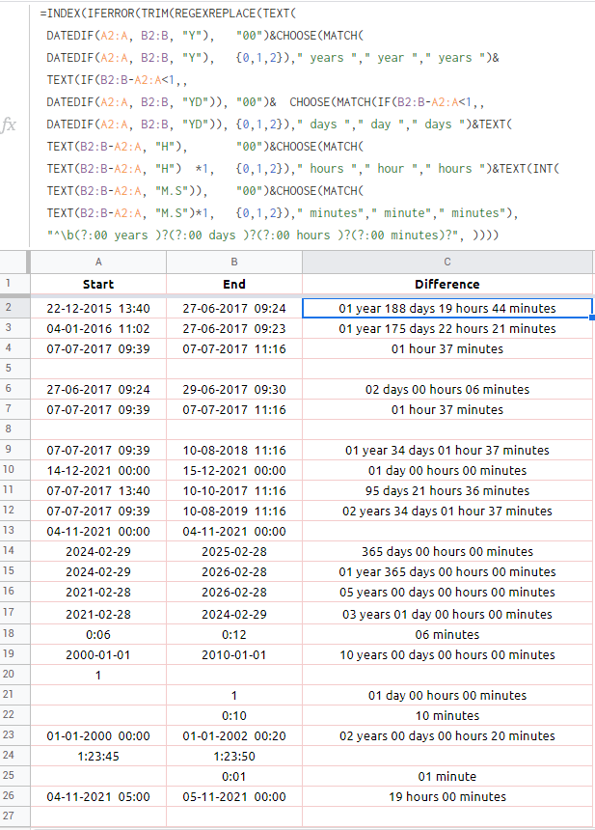Select start cell 27-06-2017 09:24
This screenshot has height=830, width=595.
coord(98,390)
